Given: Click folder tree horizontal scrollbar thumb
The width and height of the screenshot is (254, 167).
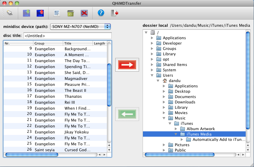Looking at the screenshot, I should point(180,155).
